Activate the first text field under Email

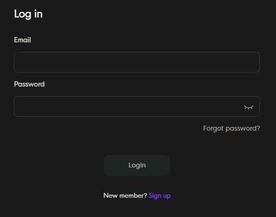click(137, 62)
